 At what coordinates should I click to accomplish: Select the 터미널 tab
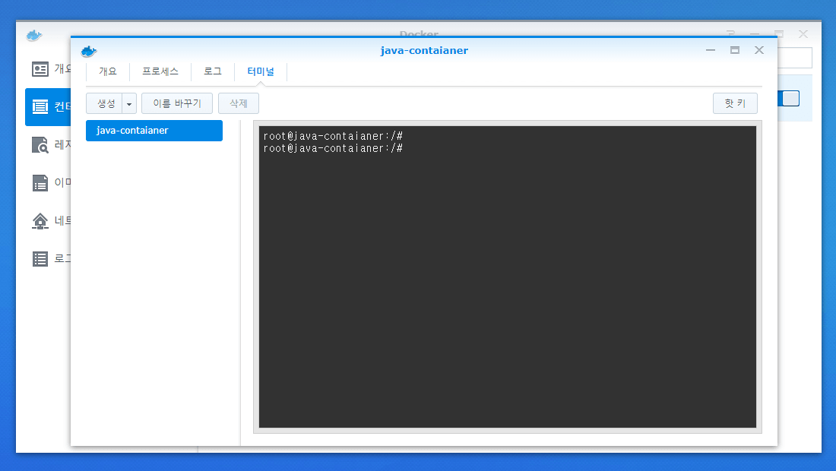point(261,71)
